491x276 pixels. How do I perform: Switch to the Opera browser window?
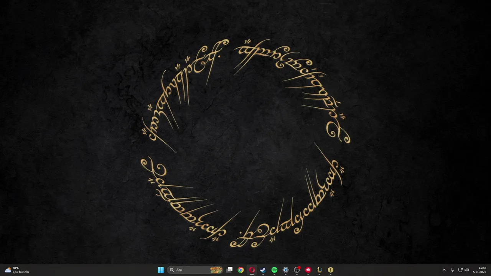coord(252,270)
